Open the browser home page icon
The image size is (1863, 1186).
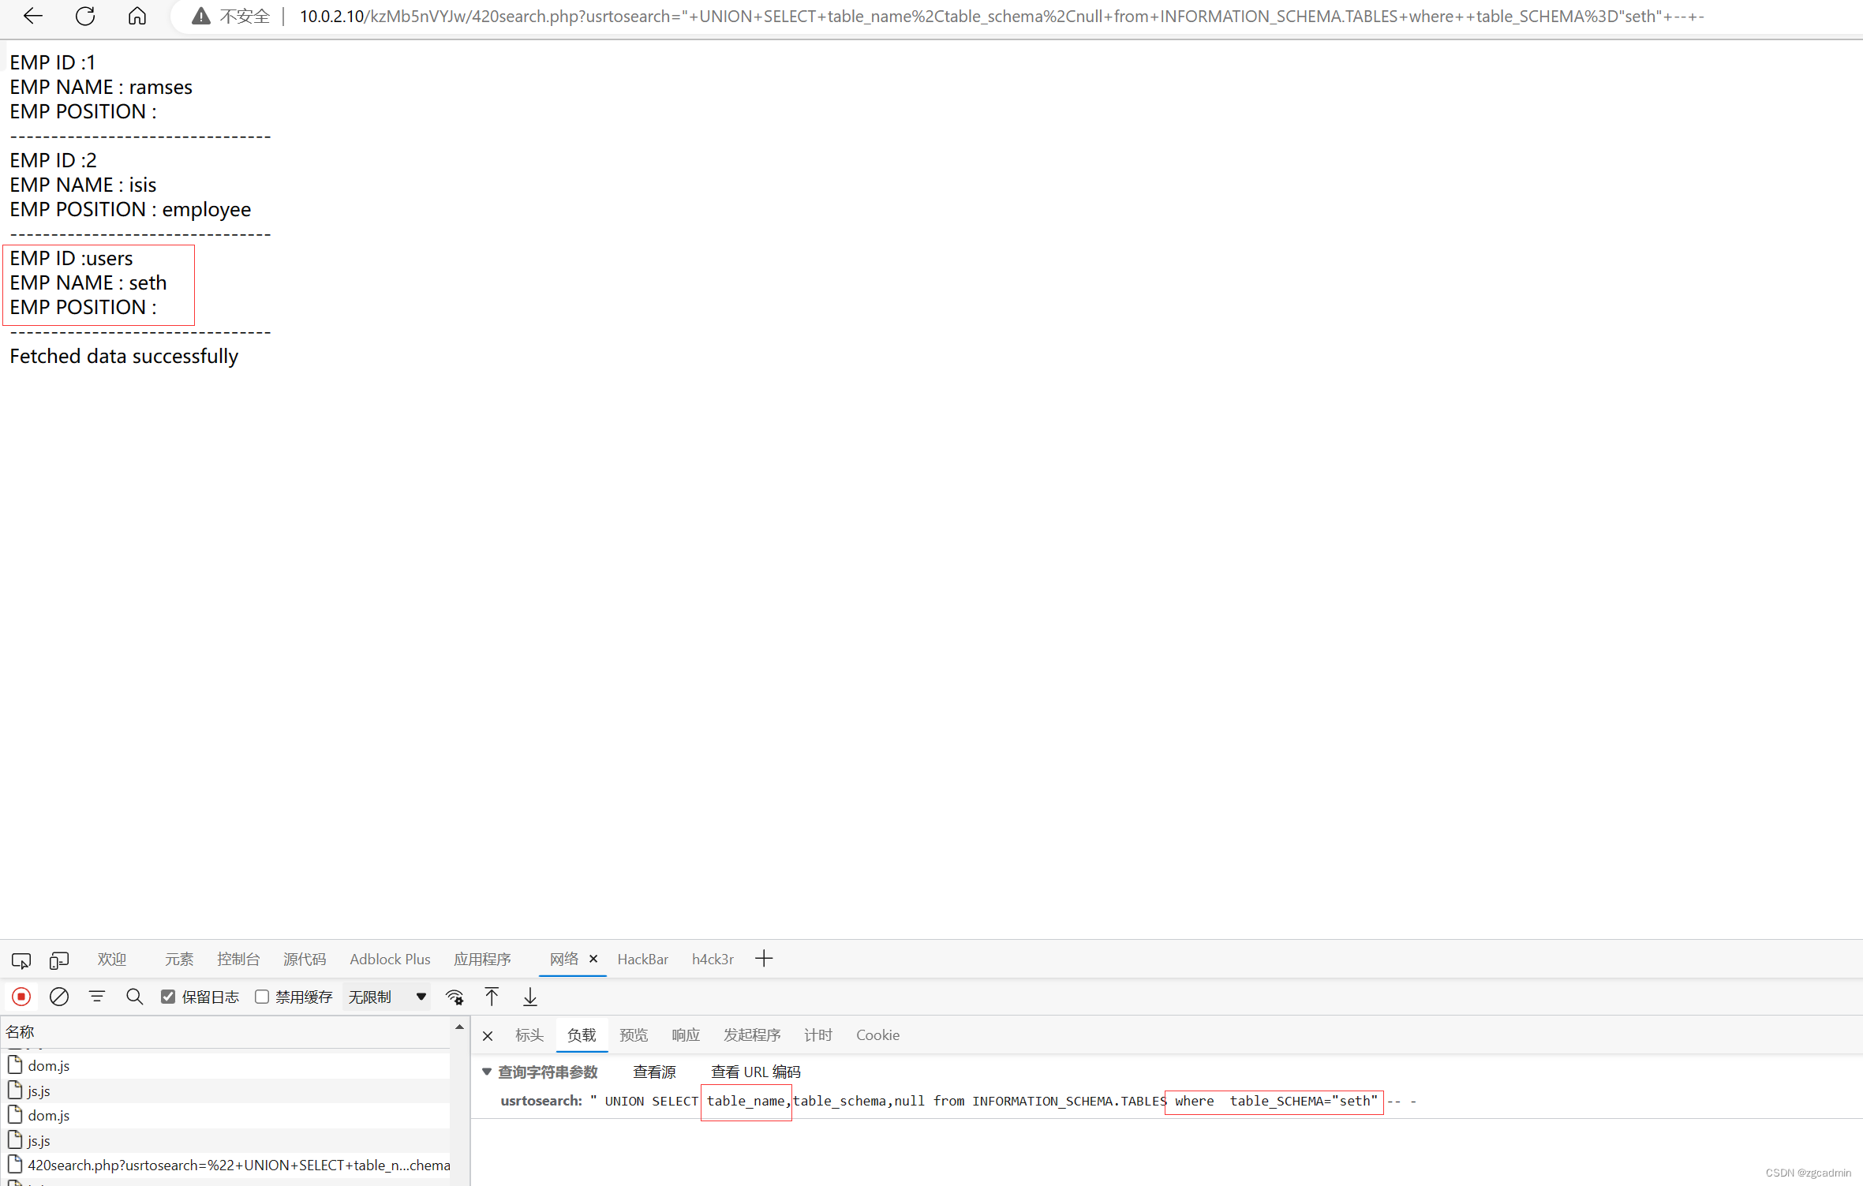pos(137,16)
